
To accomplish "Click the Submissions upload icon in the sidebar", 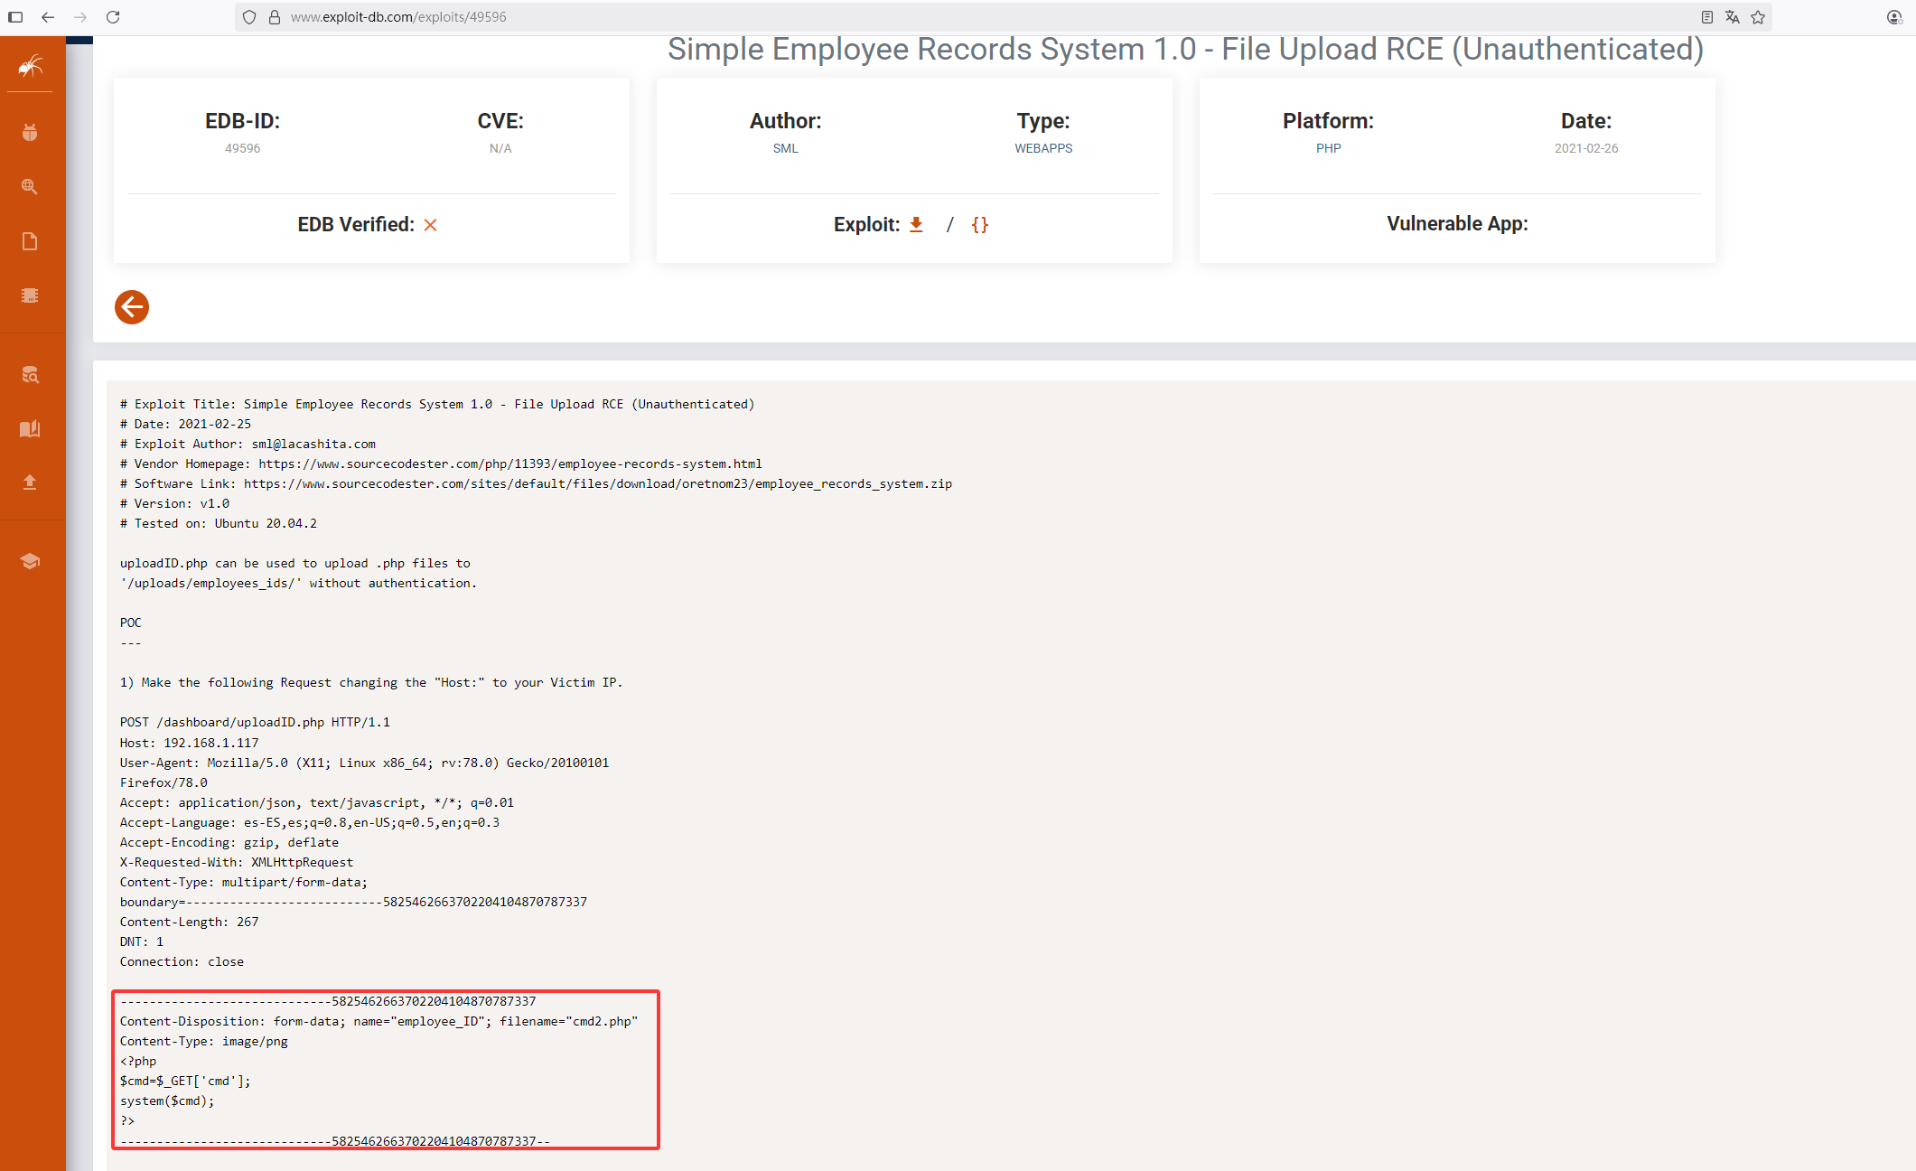I will click(x=30, y=482).
